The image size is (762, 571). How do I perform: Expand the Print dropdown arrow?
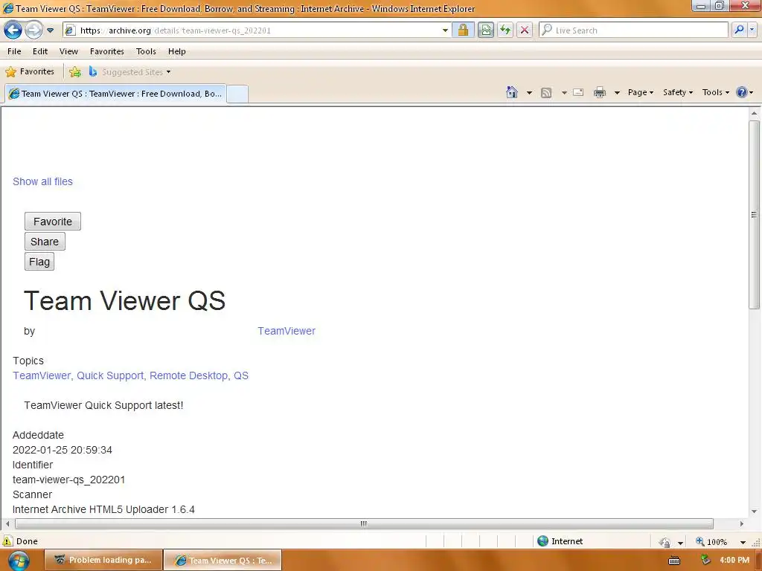pyautogui.click(x=617, y=93)
